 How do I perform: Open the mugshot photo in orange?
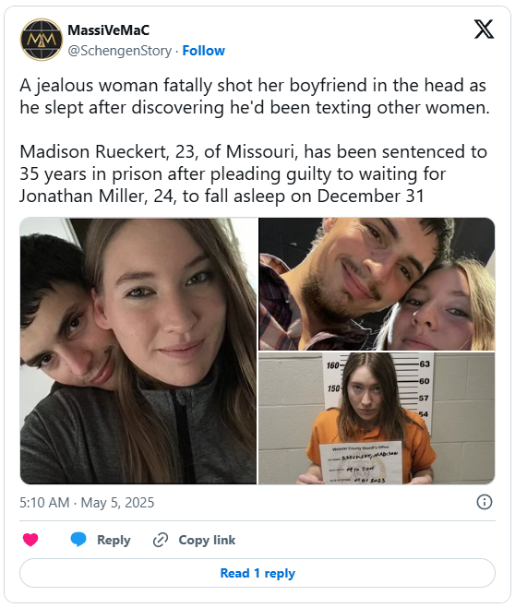[x=377, y=418]
